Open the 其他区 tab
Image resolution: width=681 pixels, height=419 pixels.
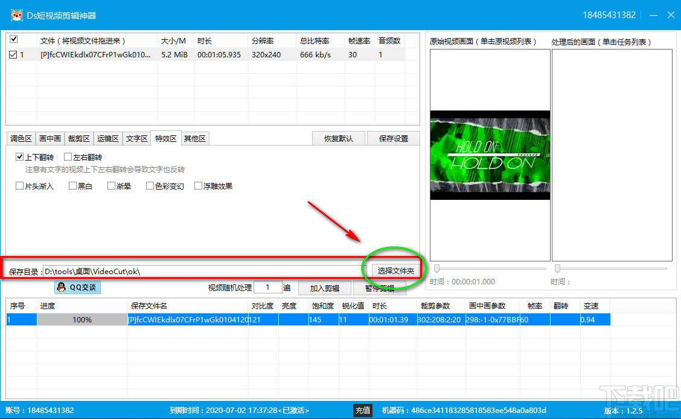pos(195,138)
